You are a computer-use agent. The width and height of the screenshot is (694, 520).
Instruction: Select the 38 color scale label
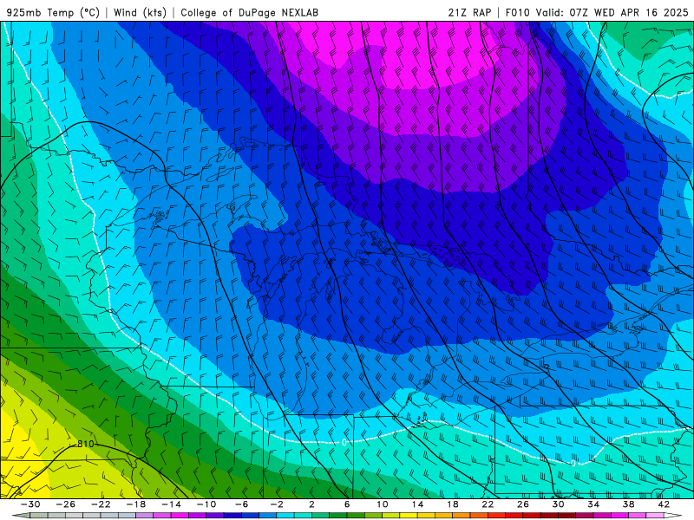628,504
